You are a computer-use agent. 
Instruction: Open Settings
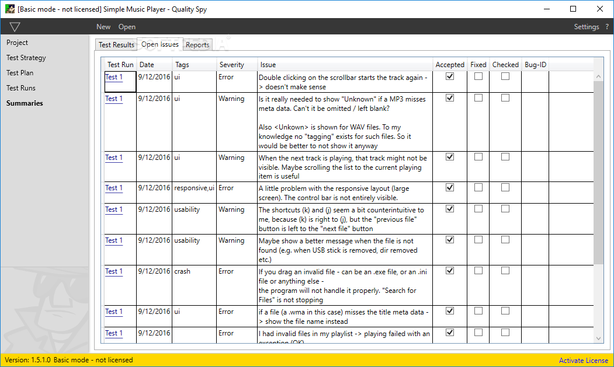tap(586, 27)
